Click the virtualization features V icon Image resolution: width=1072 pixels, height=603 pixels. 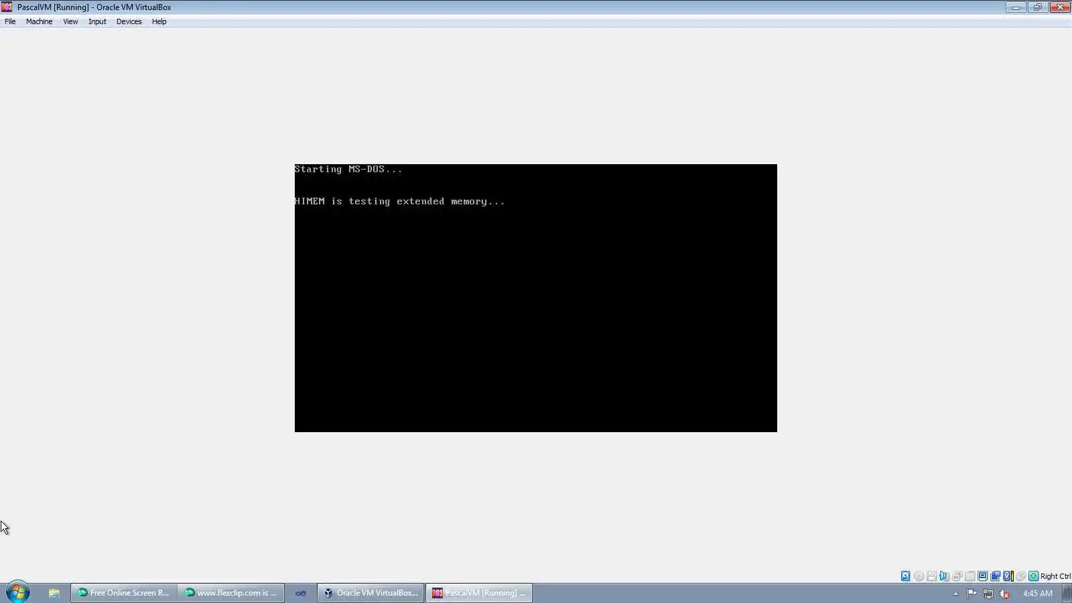pos(1008,576)
